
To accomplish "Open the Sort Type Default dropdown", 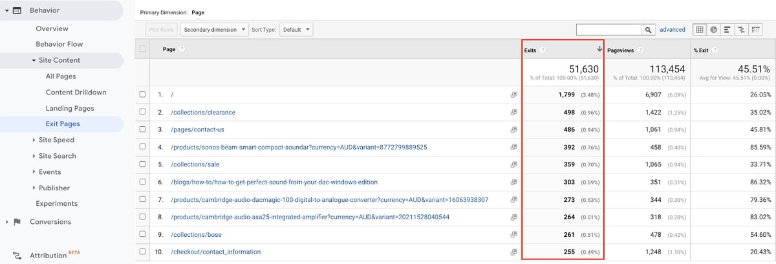I will 296,30.
